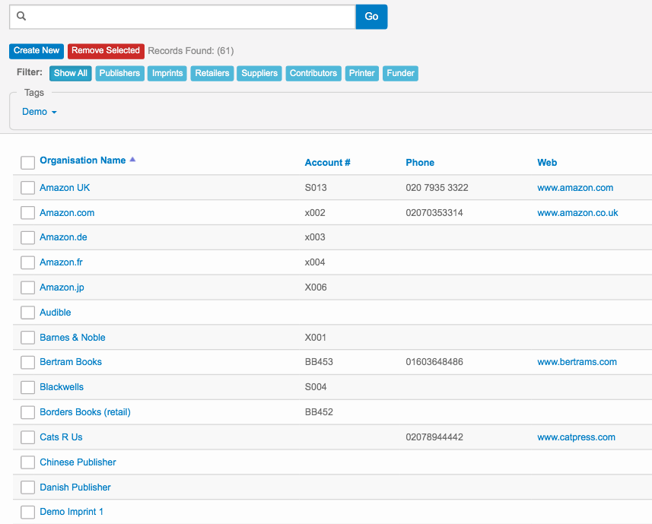Visit www.catpress.com web link
Screen dimensions: 652x524
pyautogui.click(x=576, y=437)
